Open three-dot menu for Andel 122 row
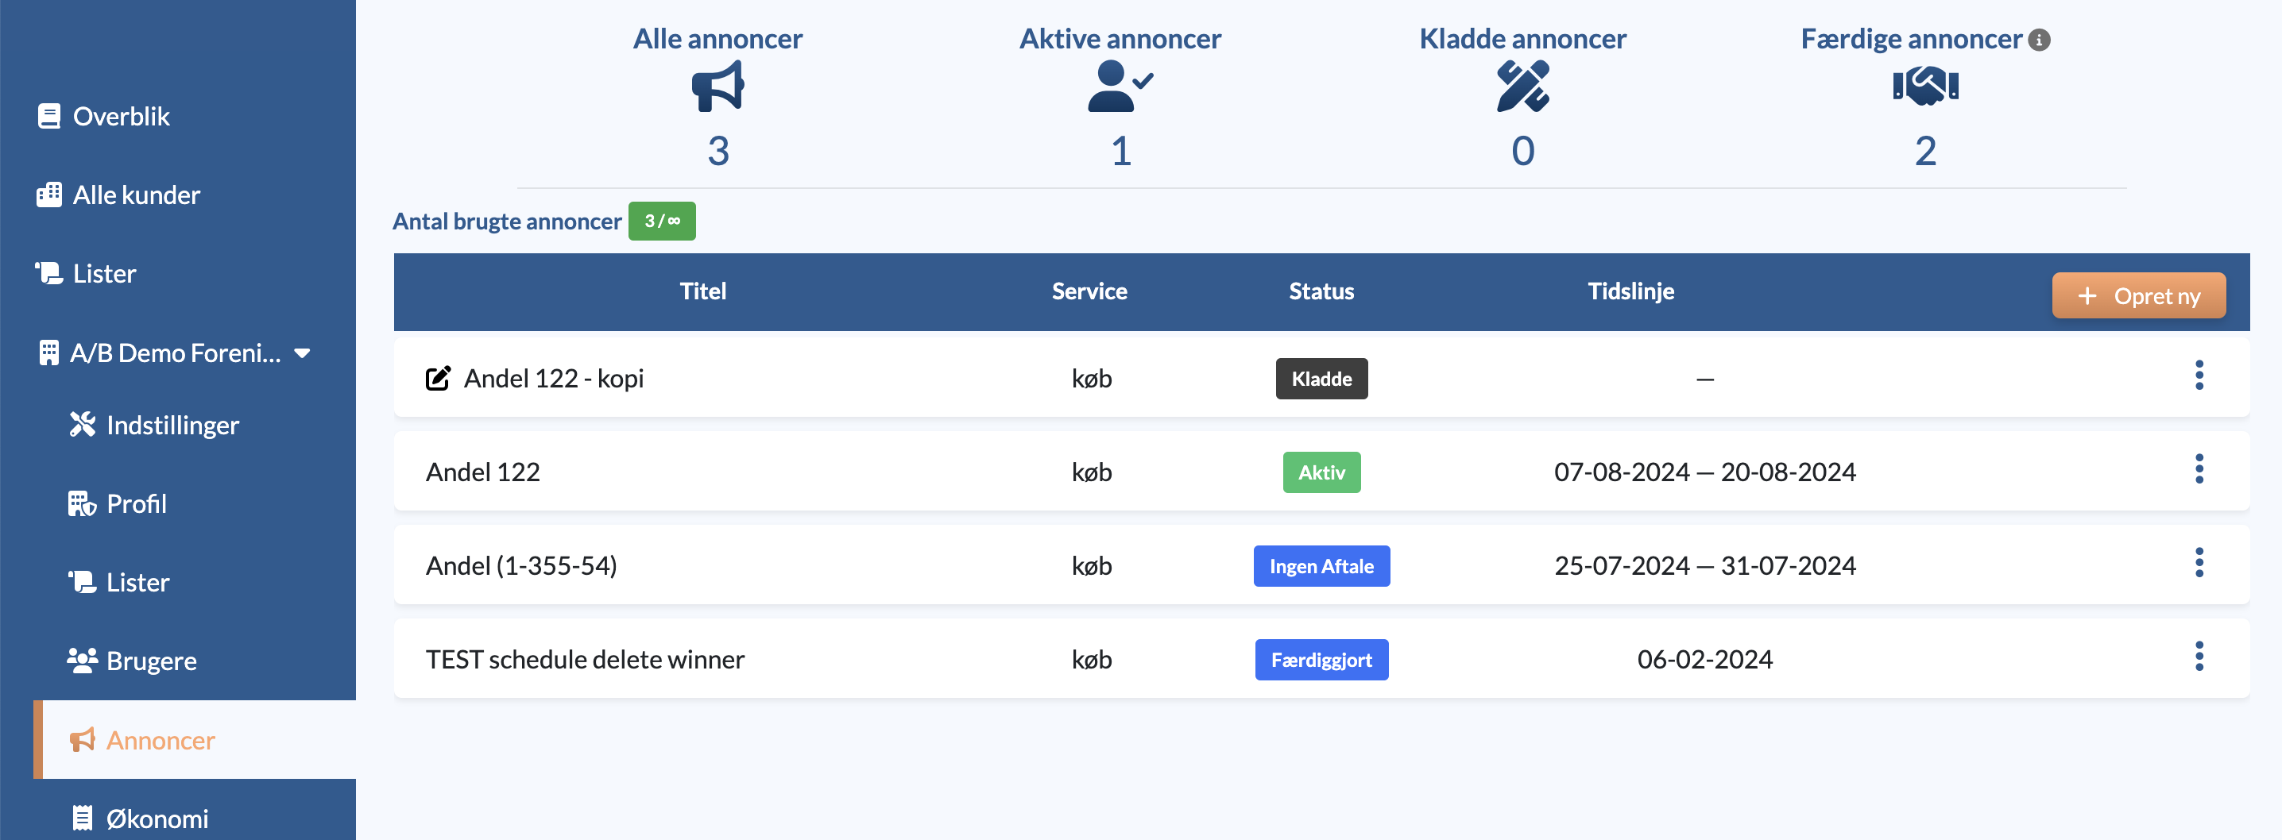This screenshot has height=840, width=2282. pyautogui.click(x=2199, y=469)
